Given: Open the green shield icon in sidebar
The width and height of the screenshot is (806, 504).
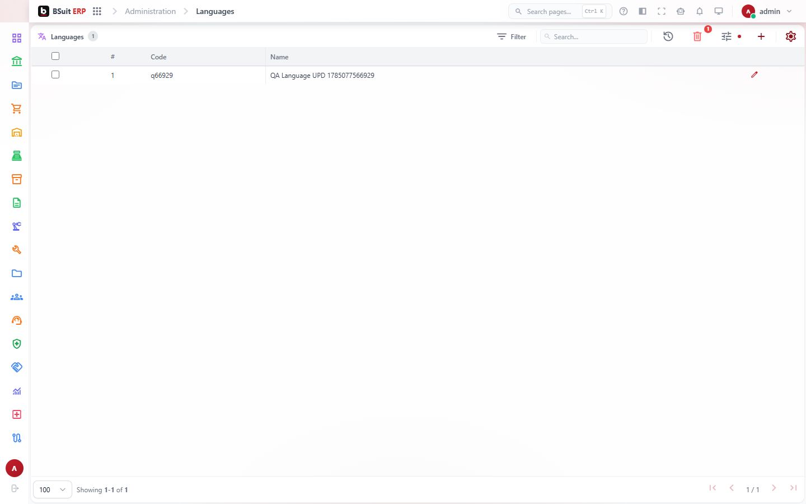Looking at the screenshot, I should (x=17, y=344).
